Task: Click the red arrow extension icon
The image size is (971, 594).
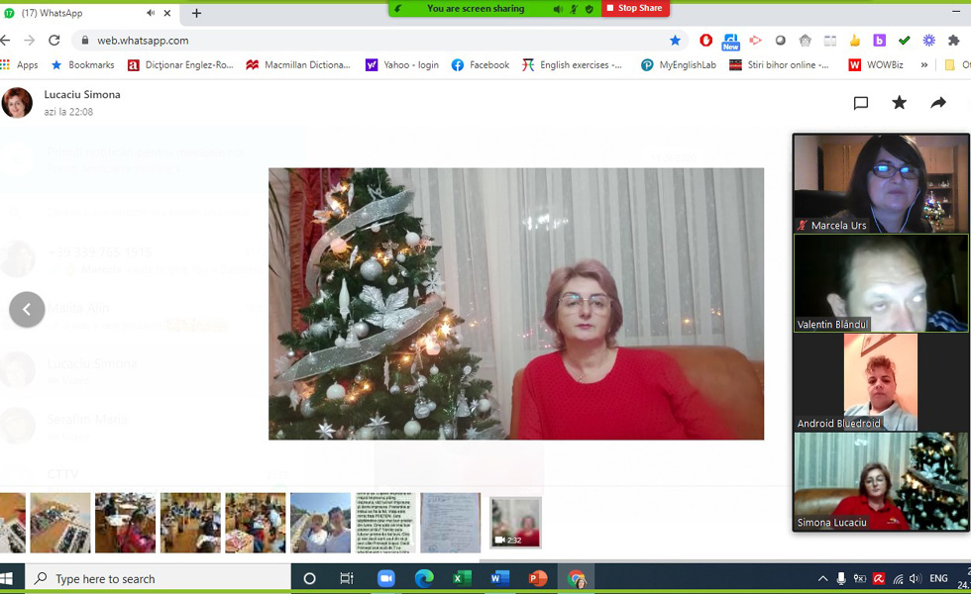Action: pos(755,41)
